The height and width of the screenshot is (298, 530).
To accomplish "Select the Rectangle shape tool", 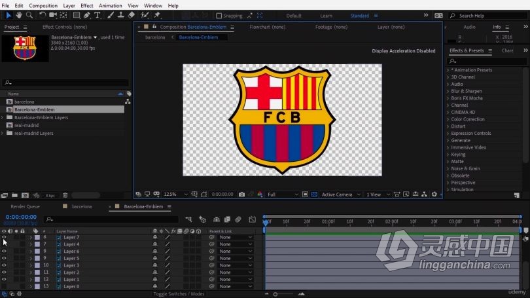I will (77, 15).
